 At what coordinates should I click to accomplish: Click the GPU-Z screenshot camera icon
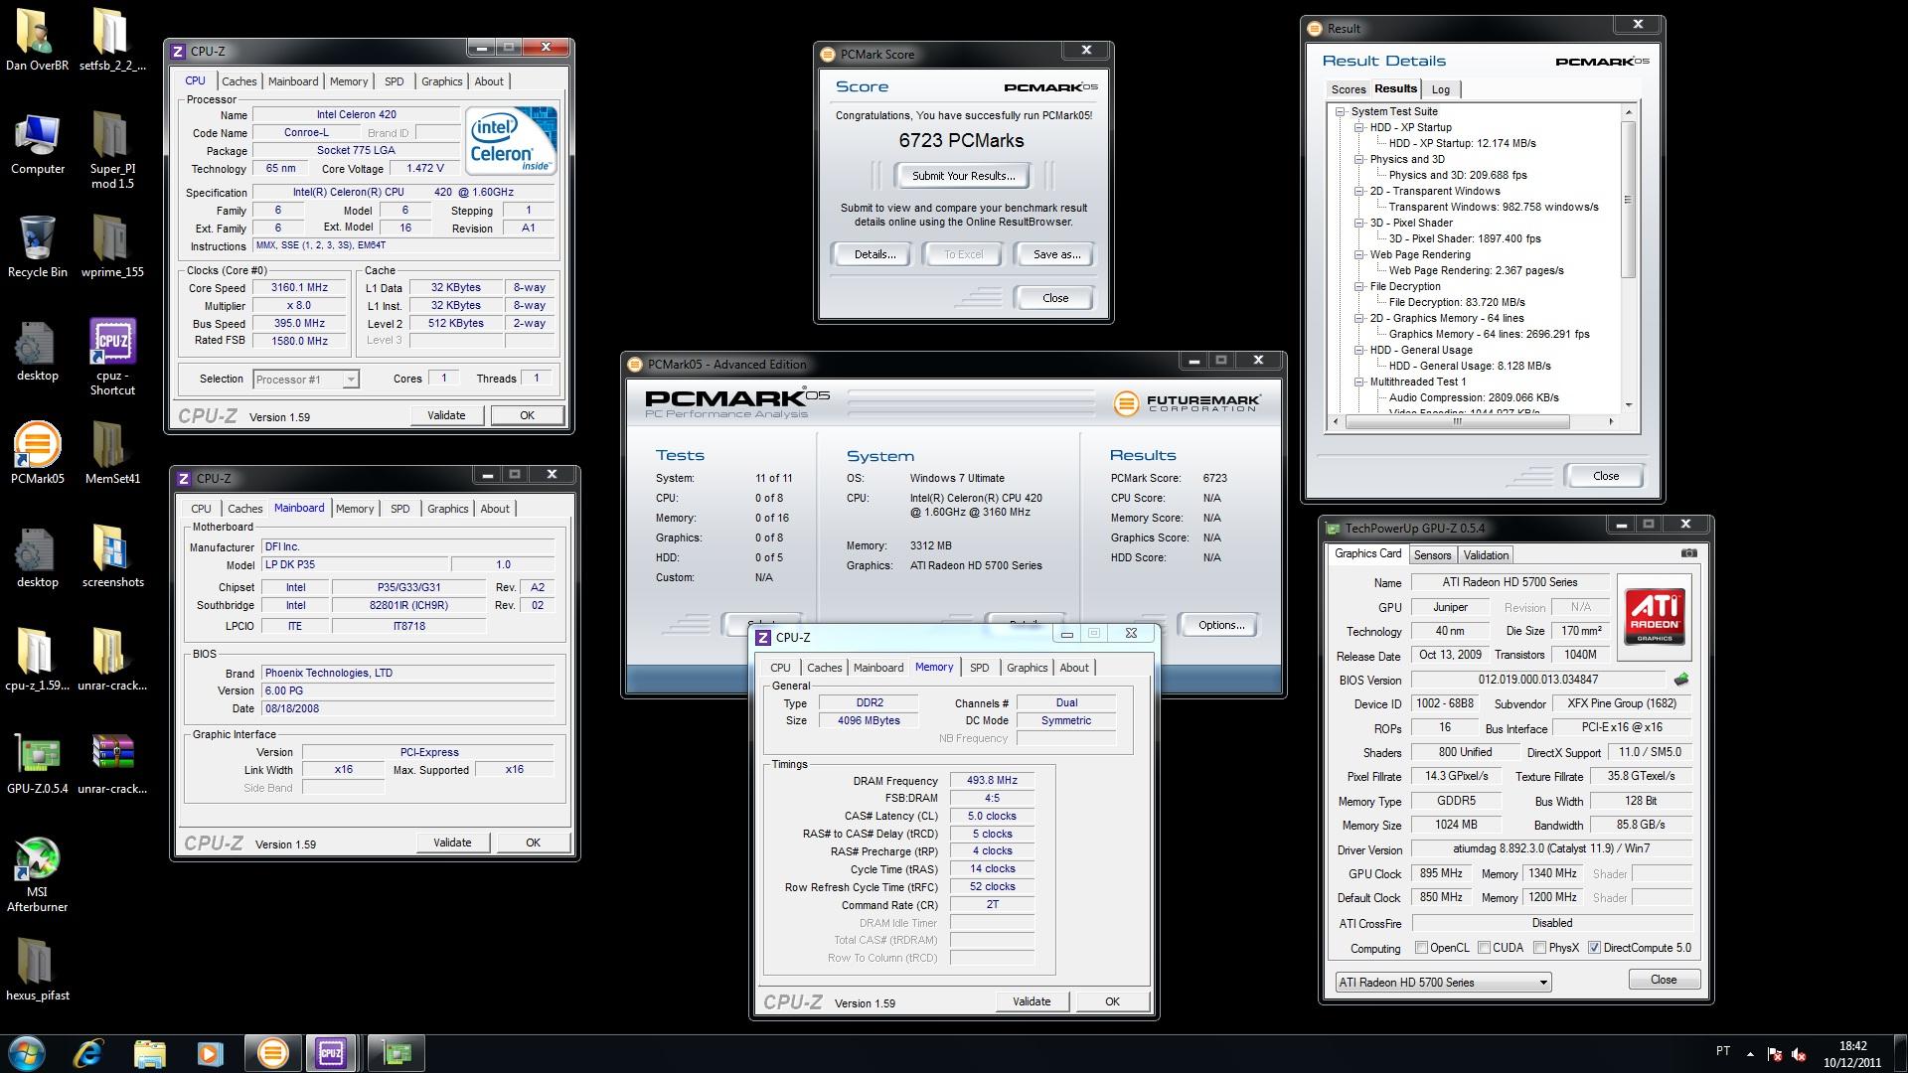(1688, 553)
